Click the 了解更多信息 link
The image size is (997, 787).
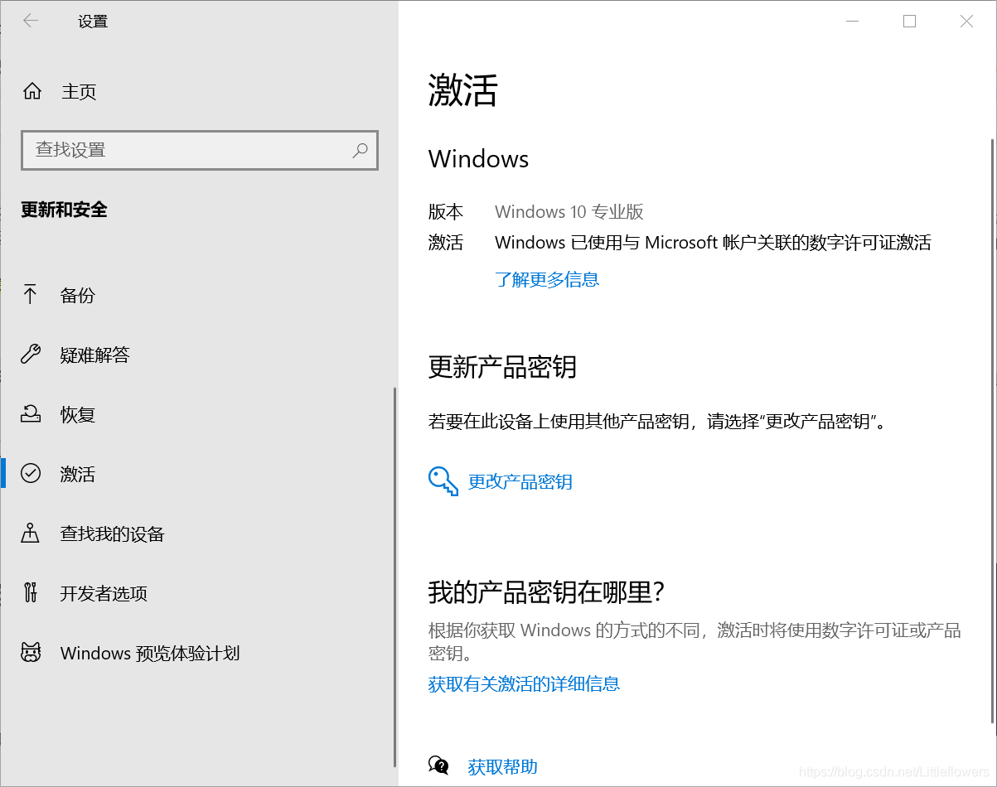coord(547,279)
